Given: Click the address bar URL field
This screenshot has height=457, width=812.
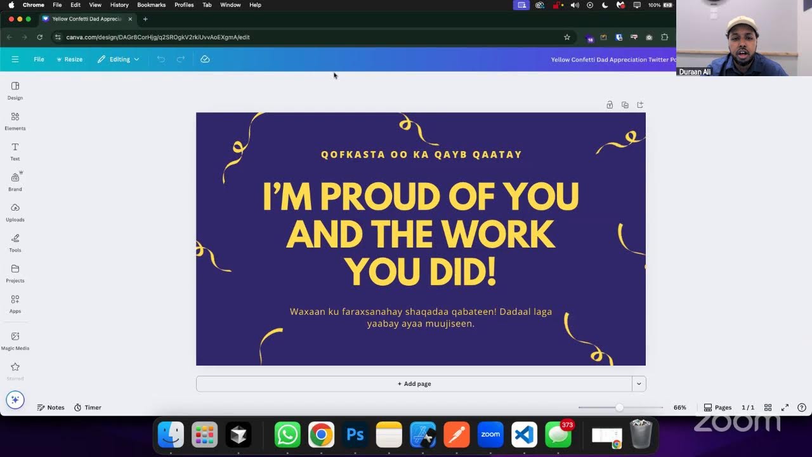Looking at the screenshot, I should [311, 37].
